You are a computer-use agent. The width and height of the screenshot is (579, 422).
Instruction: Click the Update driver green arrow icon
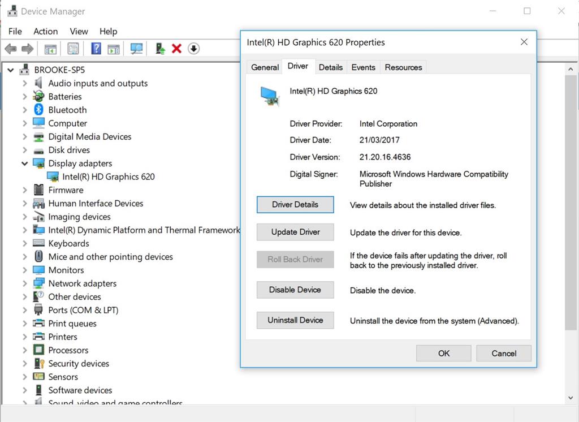(x=160, y=49)
